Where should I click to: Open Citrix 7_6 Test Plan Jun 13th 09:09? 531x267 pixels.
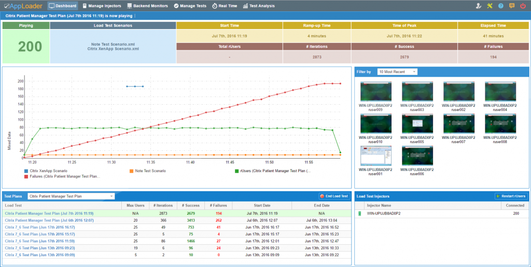39,255
